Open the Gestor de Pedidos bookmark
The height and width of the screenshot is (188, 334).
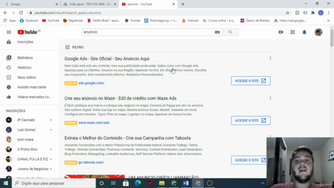[255, 21]
